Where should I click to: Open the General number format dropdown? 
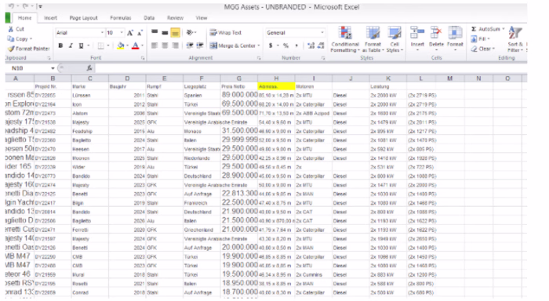322,33
